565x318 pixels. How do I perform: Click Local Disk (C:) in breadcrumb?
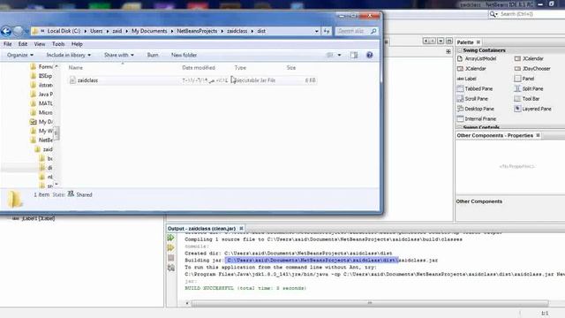(64, 32)
